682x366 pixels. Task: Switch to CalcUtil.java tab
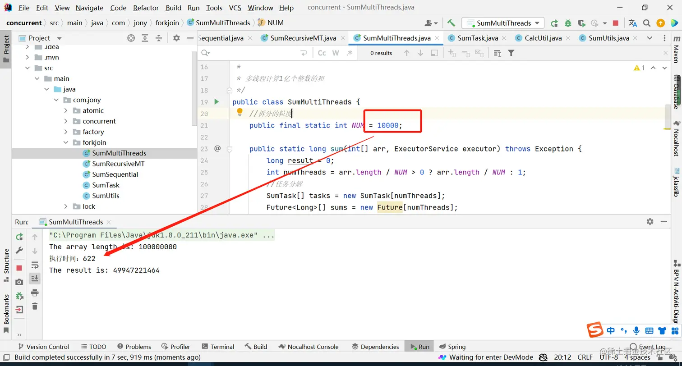click(543, 38)
